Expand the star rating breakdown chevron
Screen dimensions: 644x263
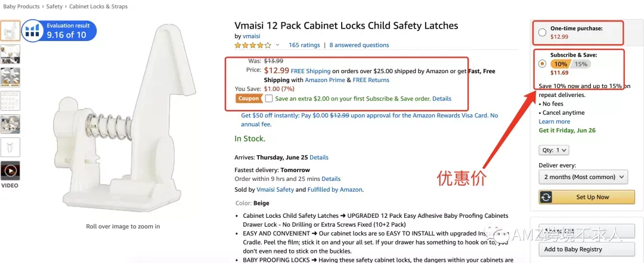(277, 45)
